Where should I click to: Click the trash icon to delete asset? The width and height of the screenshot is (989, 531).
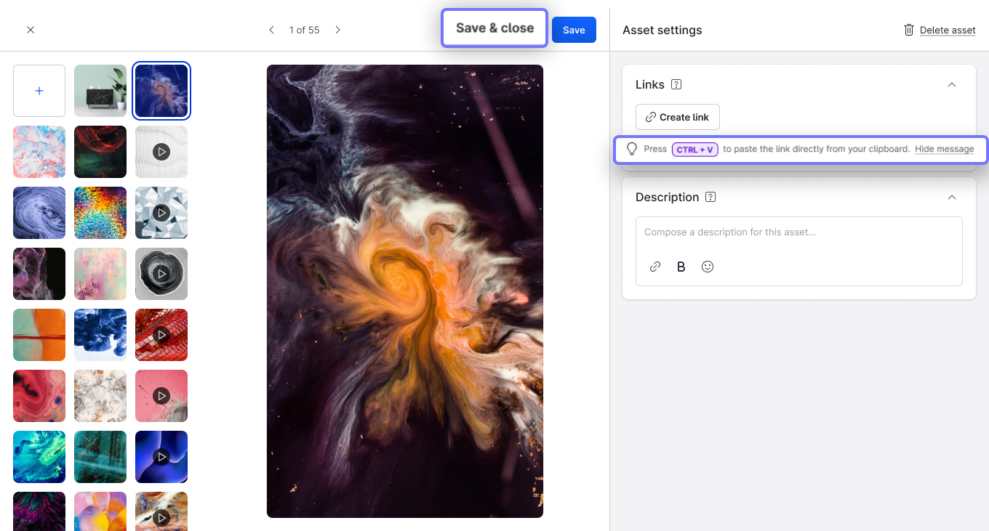point(908,30)
